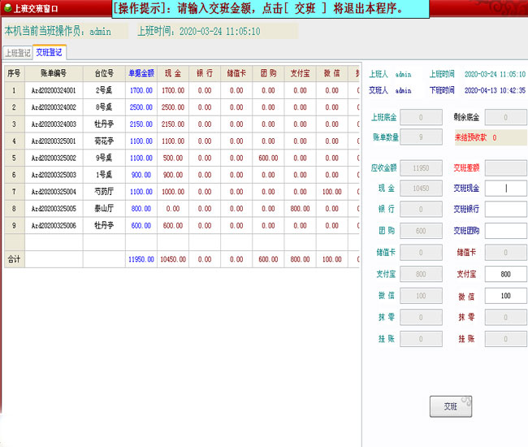Image resolution: width=528 pixels, height=447 pixels.
Task: Click table cell 2号桌
Action: pos(104,90)
